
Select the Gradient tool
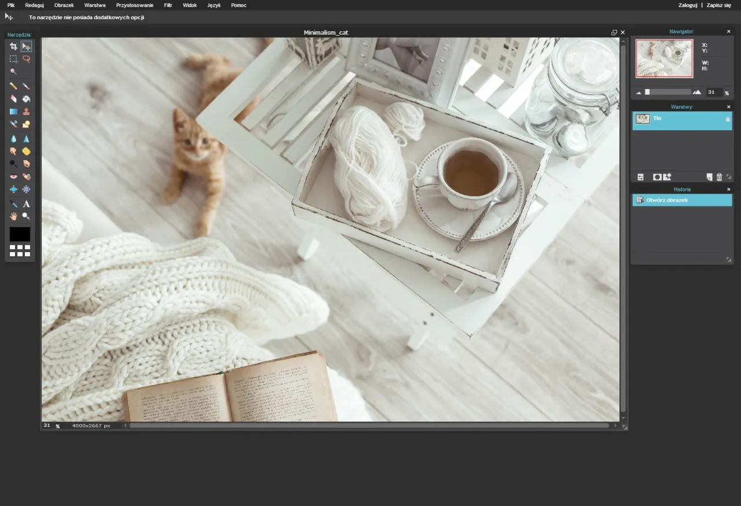tap(13, 112)
